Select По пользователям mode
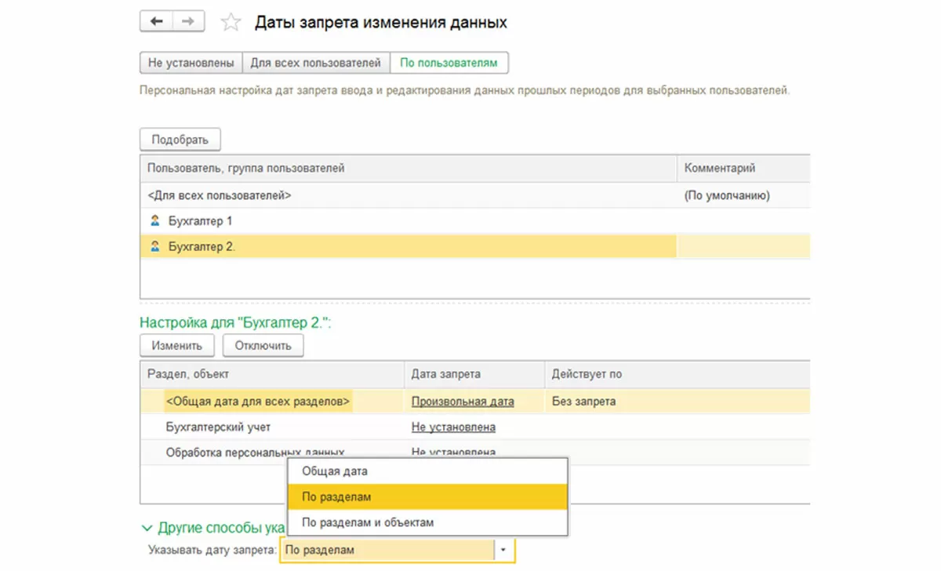The image size is (941, 571). (x=449, y=63)
